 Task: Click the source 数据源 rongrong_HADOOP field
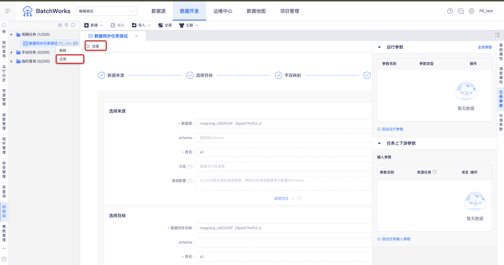[284, 124]
